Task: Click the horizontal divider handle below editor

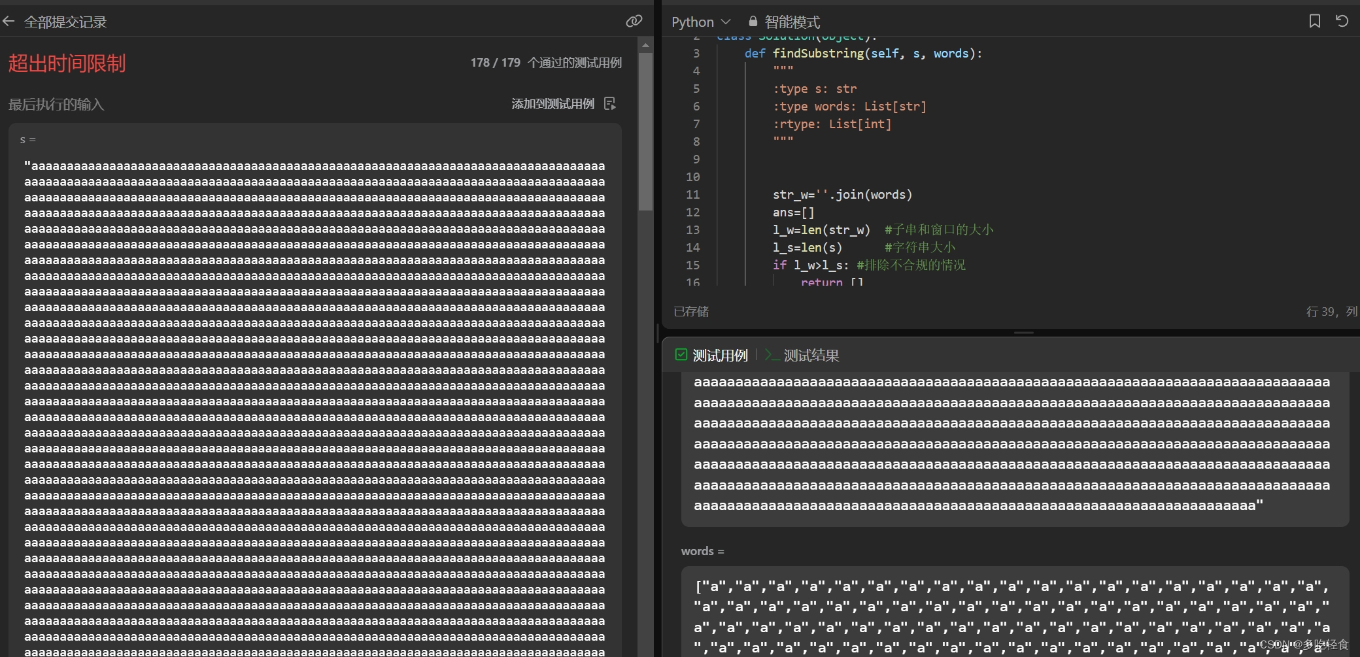Action: pyautogui.click(x=1024, y=333)
